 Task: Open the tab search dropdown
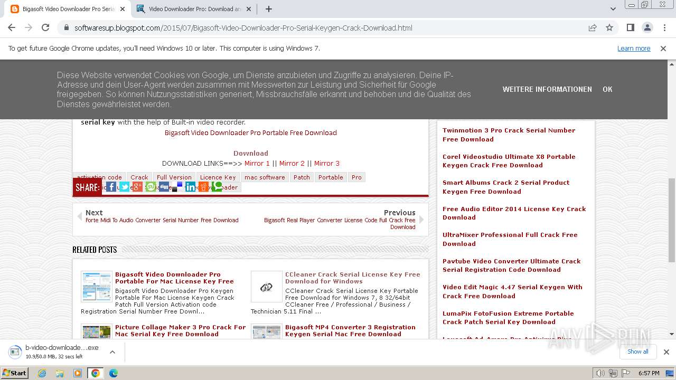click(613, 9)
